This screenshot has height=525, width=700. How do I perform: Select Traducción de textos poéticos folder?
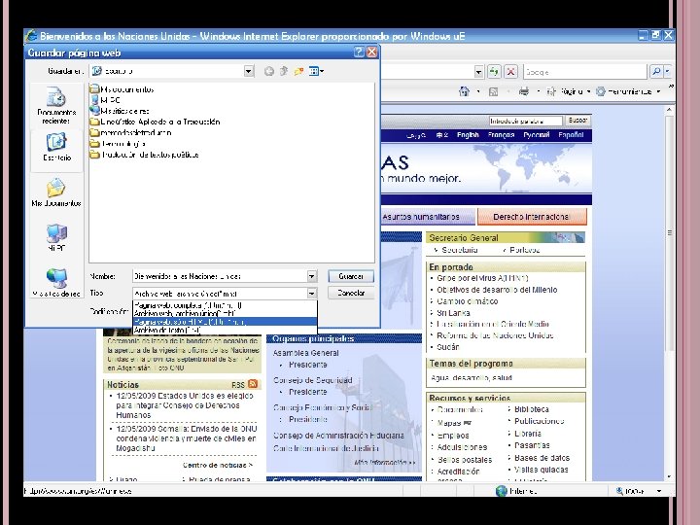(144, 155)
